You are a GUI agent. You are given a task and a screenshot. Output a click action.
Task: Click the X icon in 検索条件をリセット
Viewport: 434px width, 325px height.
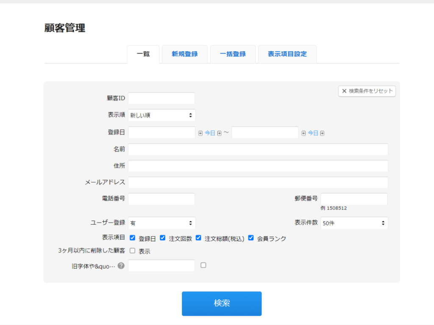coord(344,91)
